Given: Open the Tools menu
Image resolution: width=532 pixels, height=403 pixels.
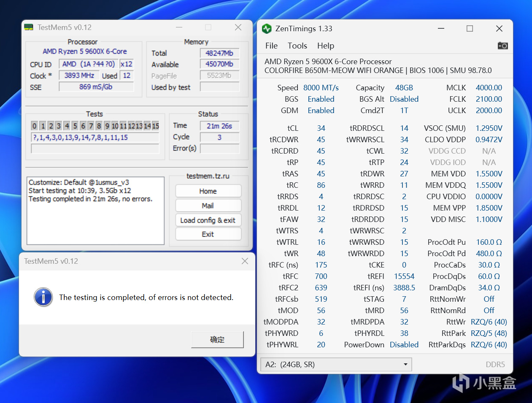Looking at the screenshot, I should pos(297,46).
